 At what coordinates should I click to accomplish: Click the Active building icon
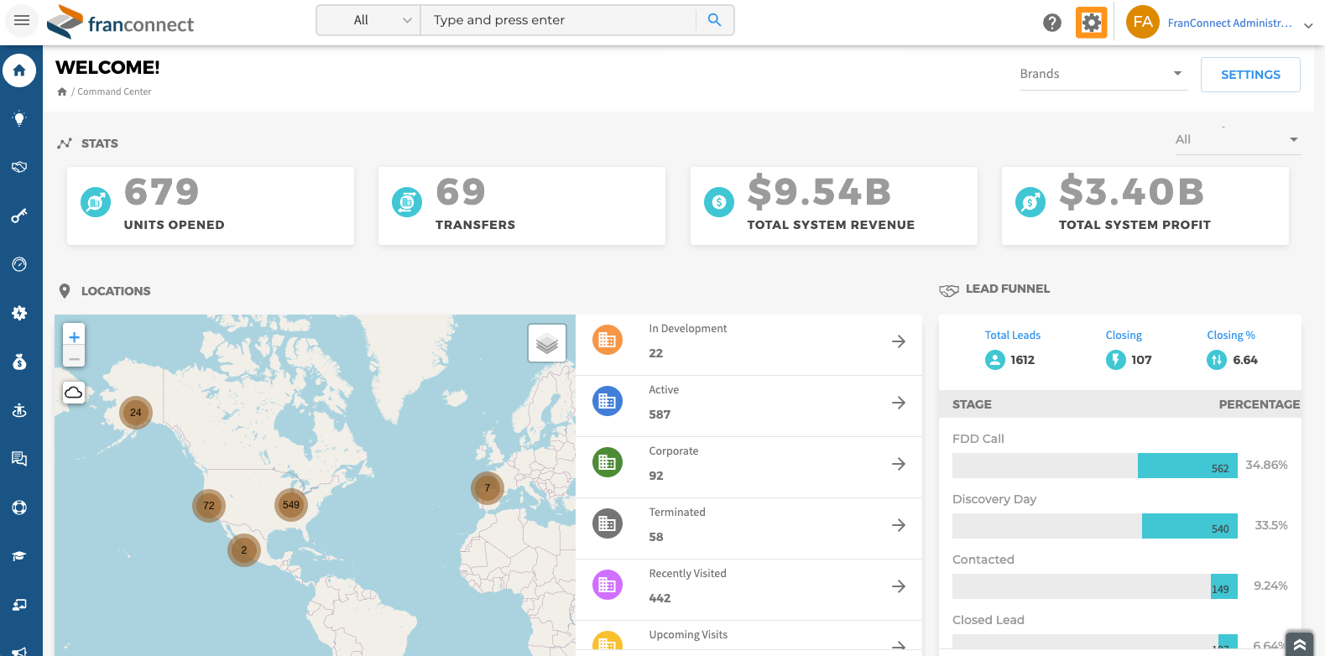pos(608,401)
